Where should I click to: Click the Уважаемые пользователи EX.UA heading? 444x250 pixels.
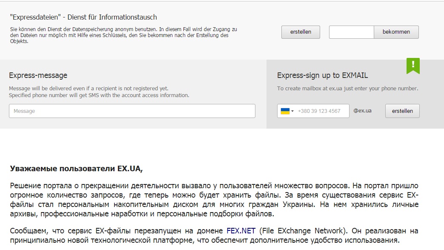point(76,169)
